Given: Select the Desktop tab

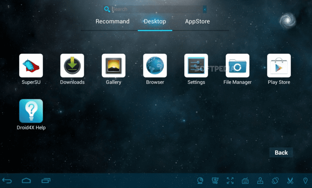Looking at the screenshot, I should [155, 21].
